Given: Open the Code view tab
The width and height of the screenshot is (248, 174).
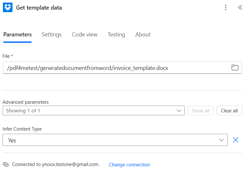Looking at the screenshot, I should coord(84,34).
